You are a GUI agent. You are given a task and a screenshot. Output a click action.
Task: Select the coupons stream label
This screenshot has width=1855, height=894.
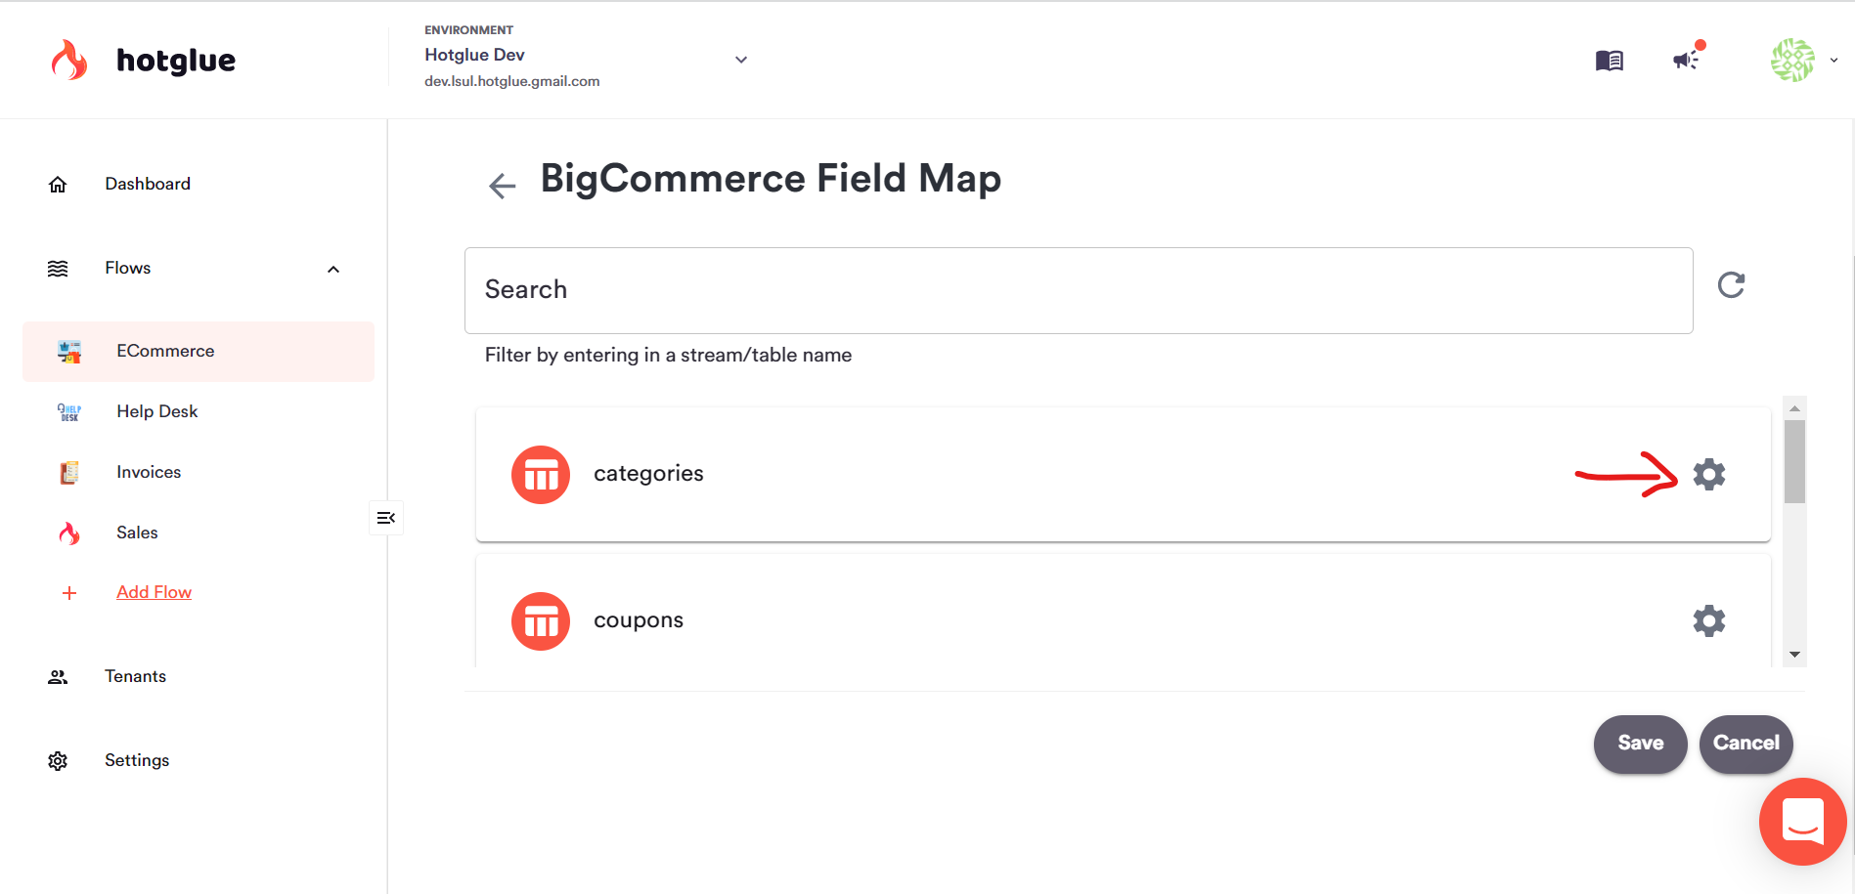pos(639,620)
